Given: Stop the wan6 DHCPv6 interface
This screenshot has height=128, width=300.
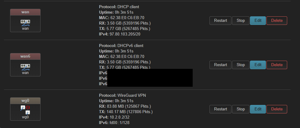Looking at the screenshot, I should click(241, 65).
